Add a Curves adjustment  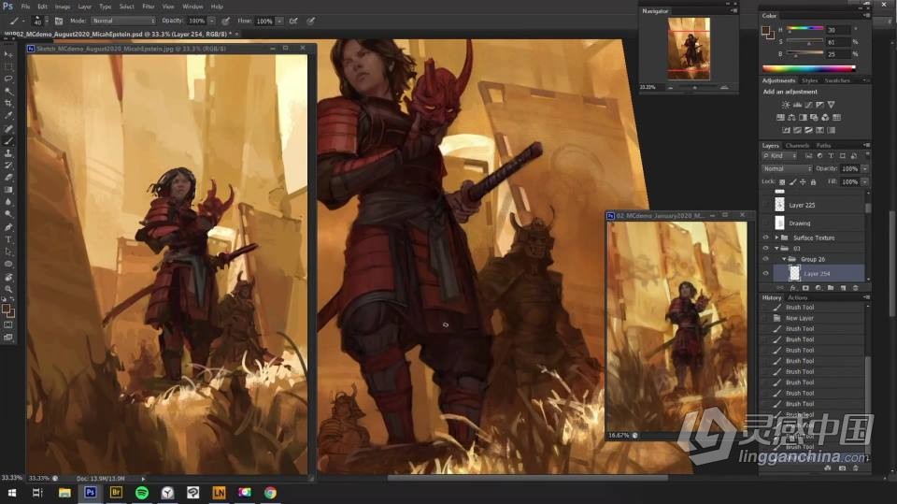[808, 105]
